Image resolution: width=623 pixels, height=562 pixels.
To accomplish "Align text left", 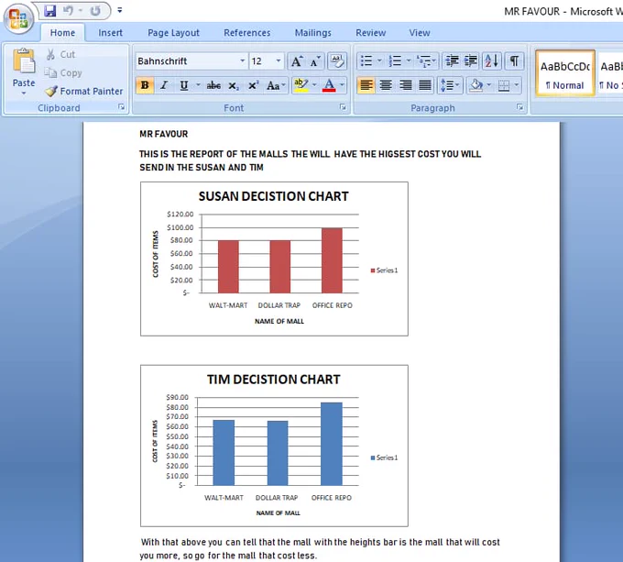I will (366, 85).
